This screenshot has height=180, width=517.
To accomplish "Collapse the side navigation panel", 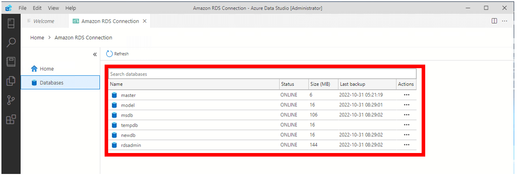I will [x=95, y=54].
